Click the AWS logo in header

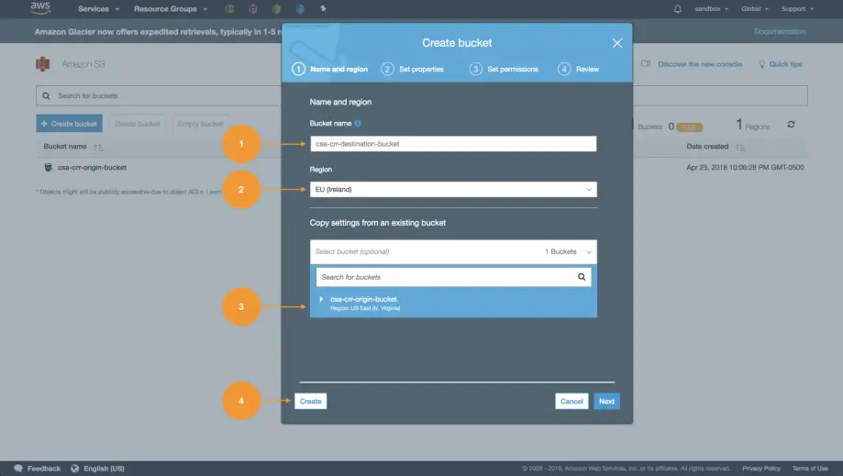click(39, 8)
